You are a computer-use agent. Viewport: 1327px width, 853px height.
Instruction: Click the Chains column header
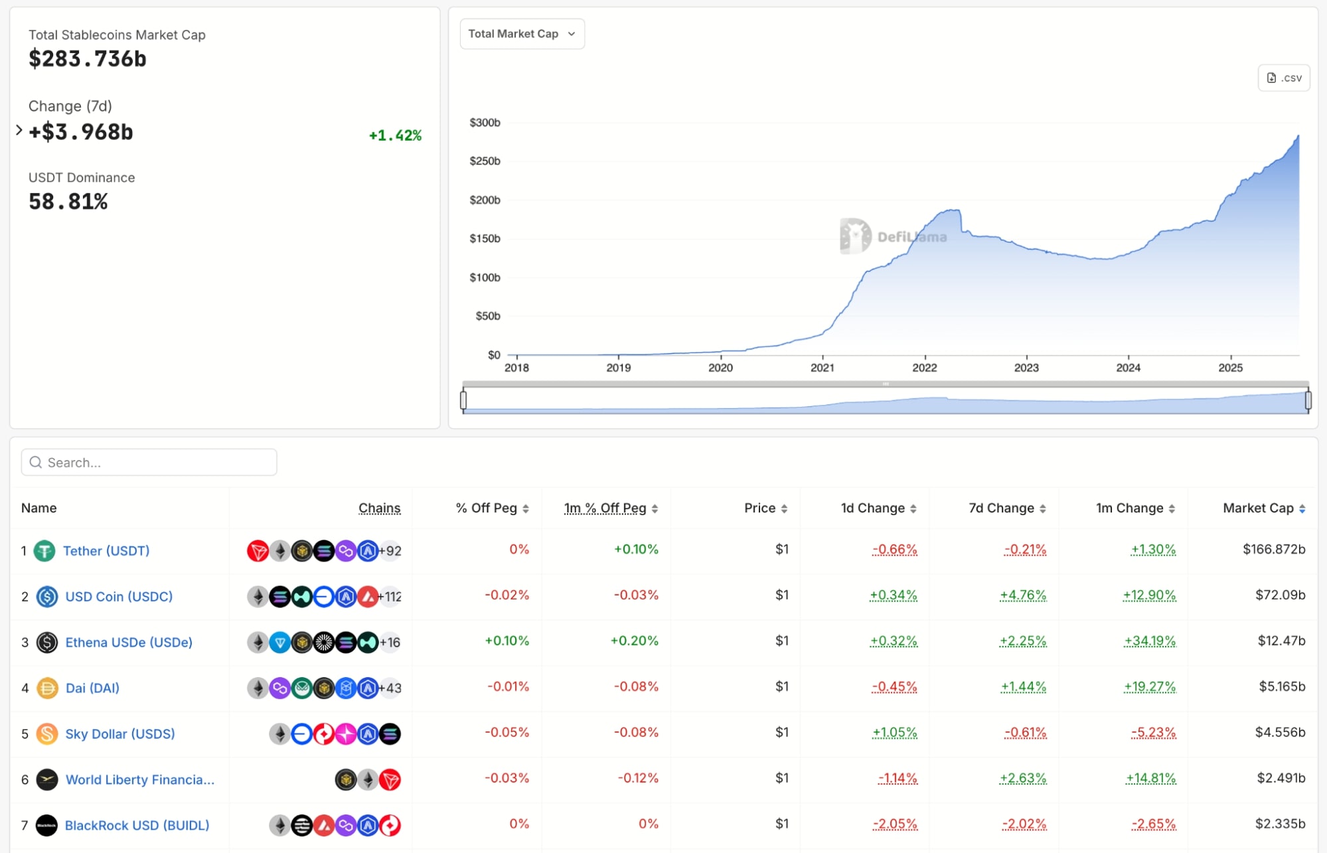pyautogui.click(x=380, y=508)
